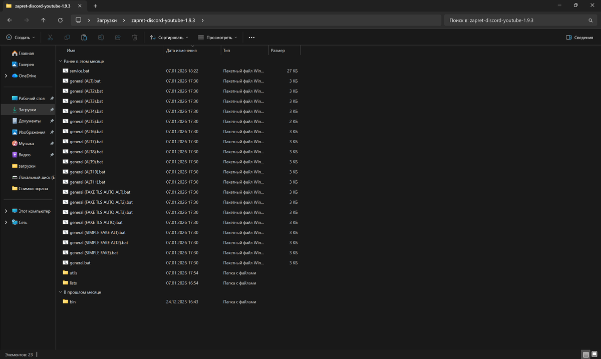Select the lists folder row
This screenshot has height=359, width=601.
180,283
